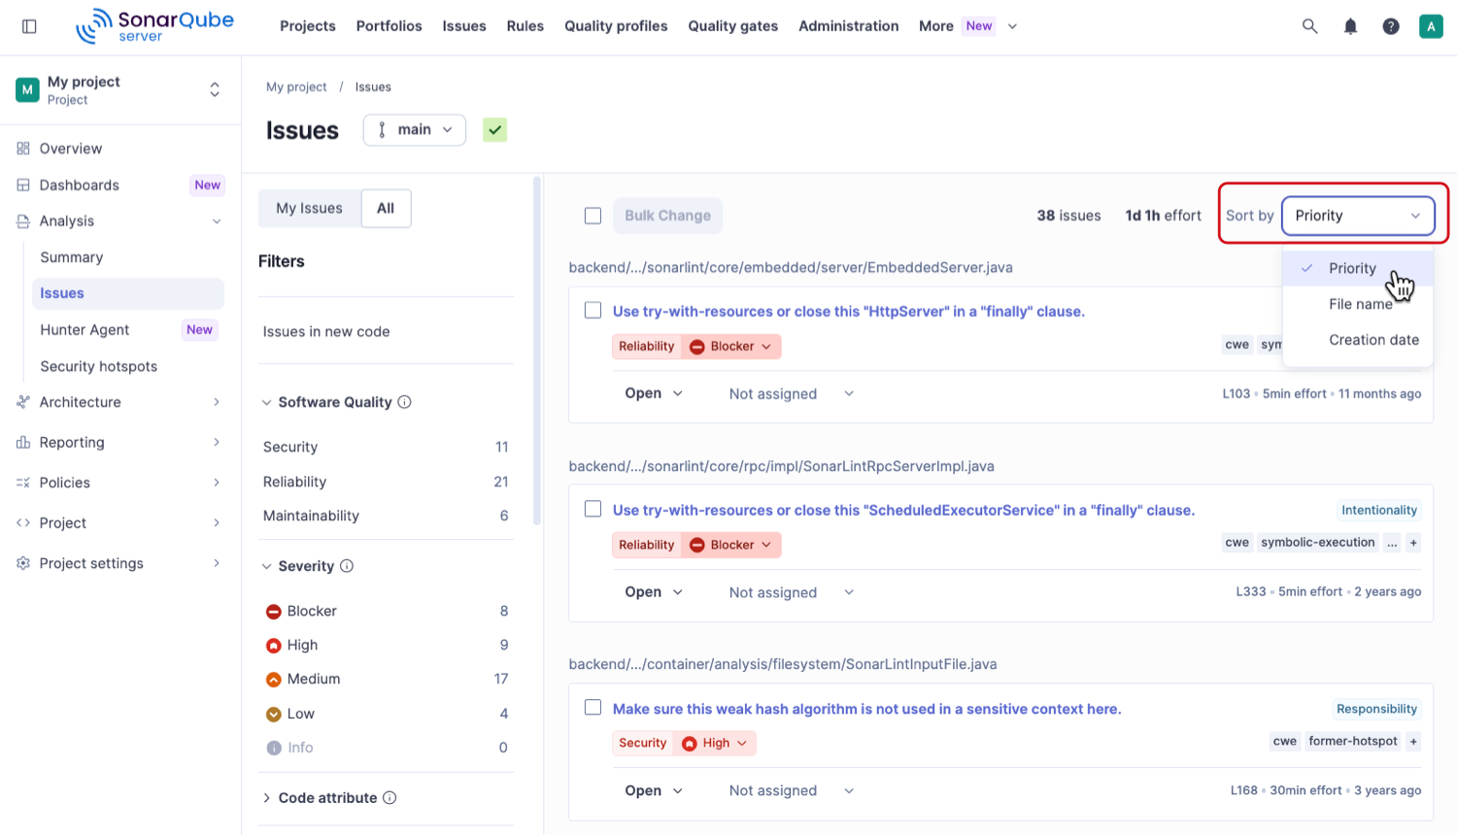
Task: Add tag with plus on ScheduledExecutorService issue
Action: (1413, 543)
